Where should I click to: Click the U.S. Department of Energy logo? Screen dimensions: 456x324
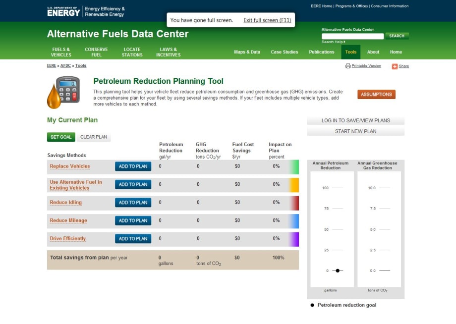63,11
